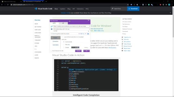Expand USER GUIDE in the left docs sidebar
Image resolution: width=174 pixels, height=97 pixels.
point(38,30)
